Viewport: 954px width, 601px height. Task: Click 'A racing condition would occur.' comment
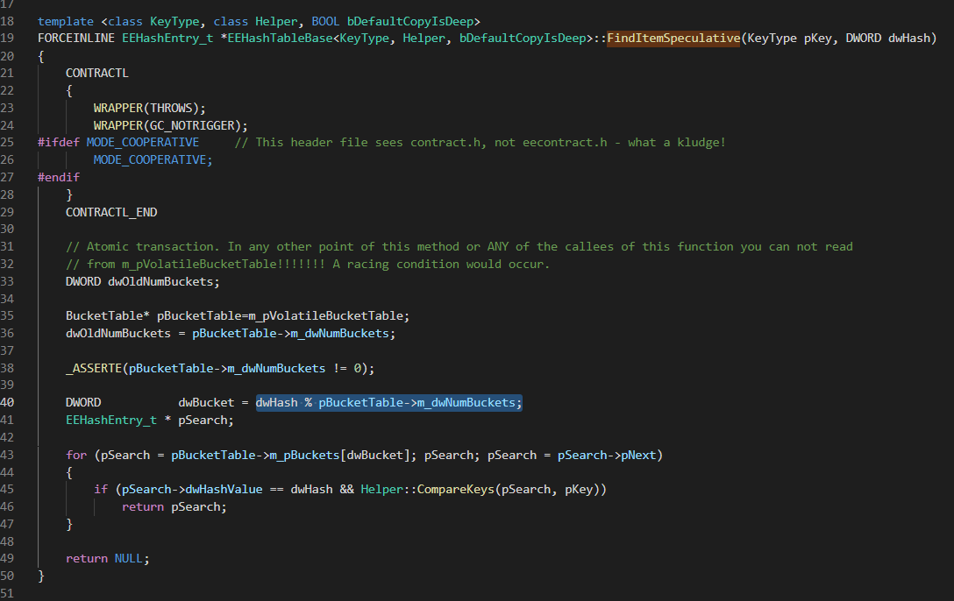click(x=441, y=265)
